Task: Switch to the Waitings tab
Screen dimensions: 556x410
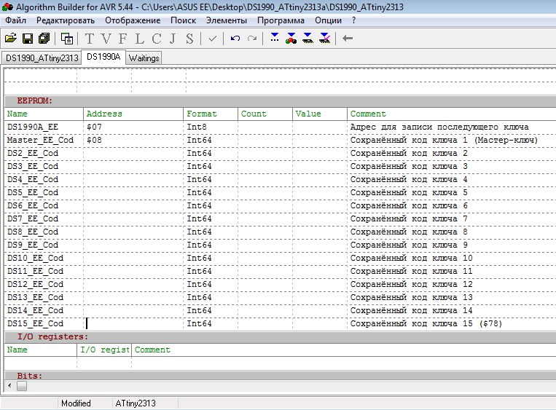Action: (x=144, y=58)
